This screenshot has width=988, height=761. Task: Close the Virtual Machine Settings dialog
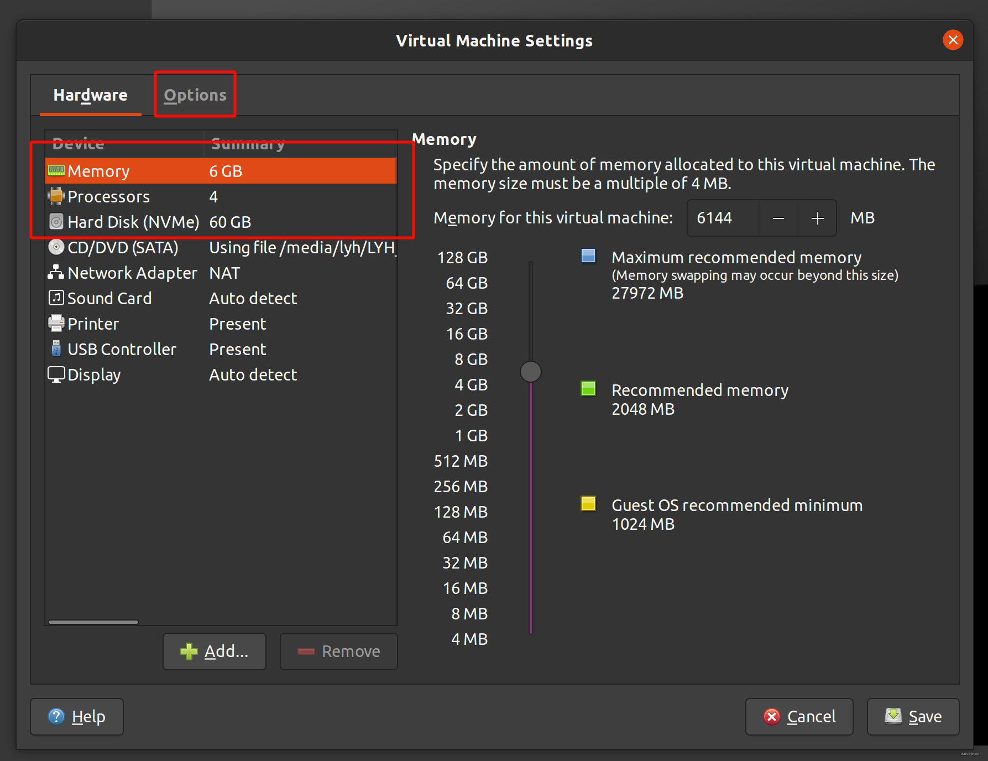point(953,40)
